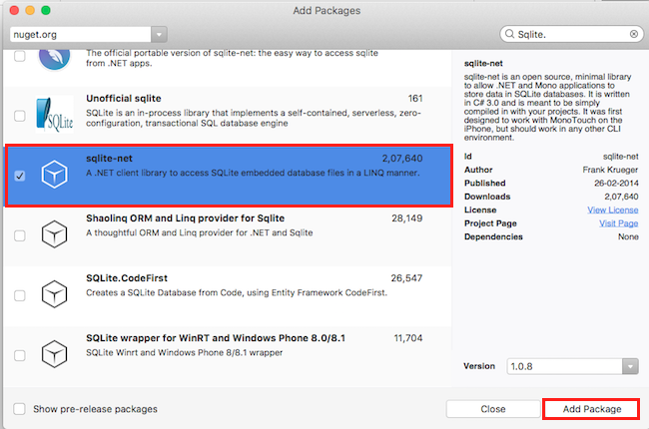Click the sqlite-net package cube icon
This screenshot has width=649, height=429.
tap(54, 176)
